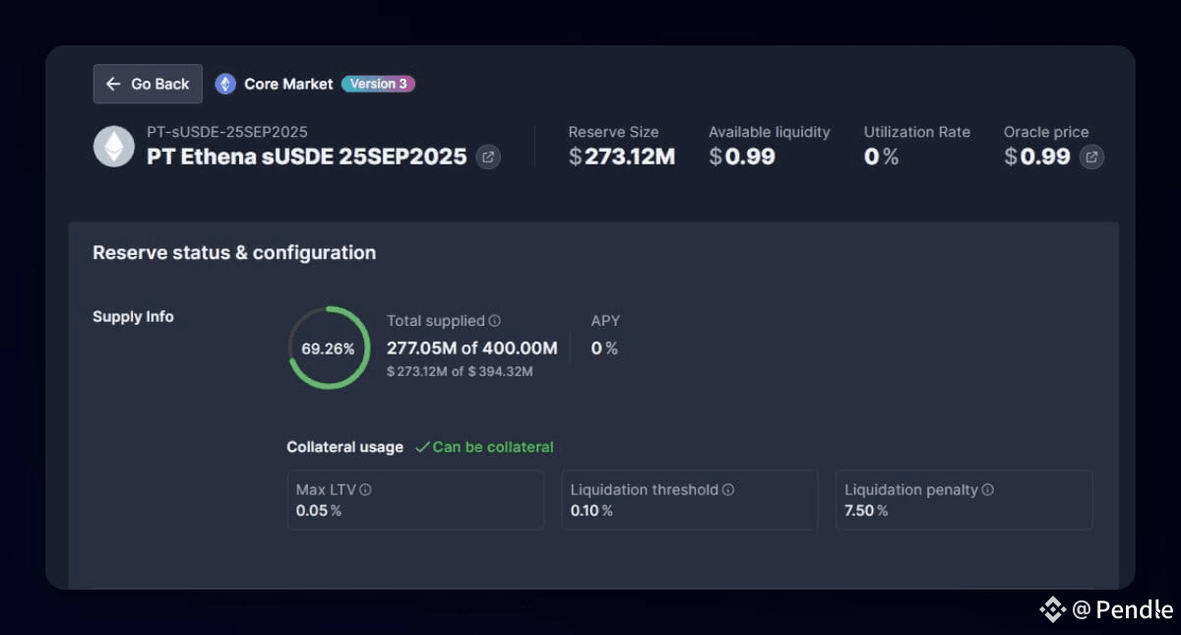Click the Max LTV 0.05% value
This screenshot has height=635, width=1181.
point(319,511)
